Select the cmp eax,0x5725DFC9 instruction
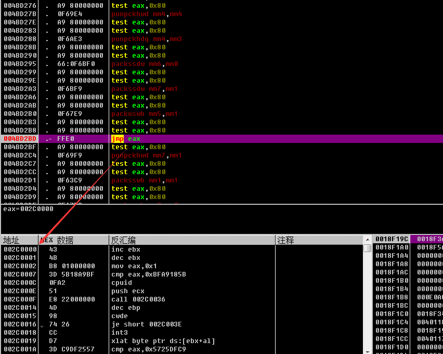 tap(149, 349)
